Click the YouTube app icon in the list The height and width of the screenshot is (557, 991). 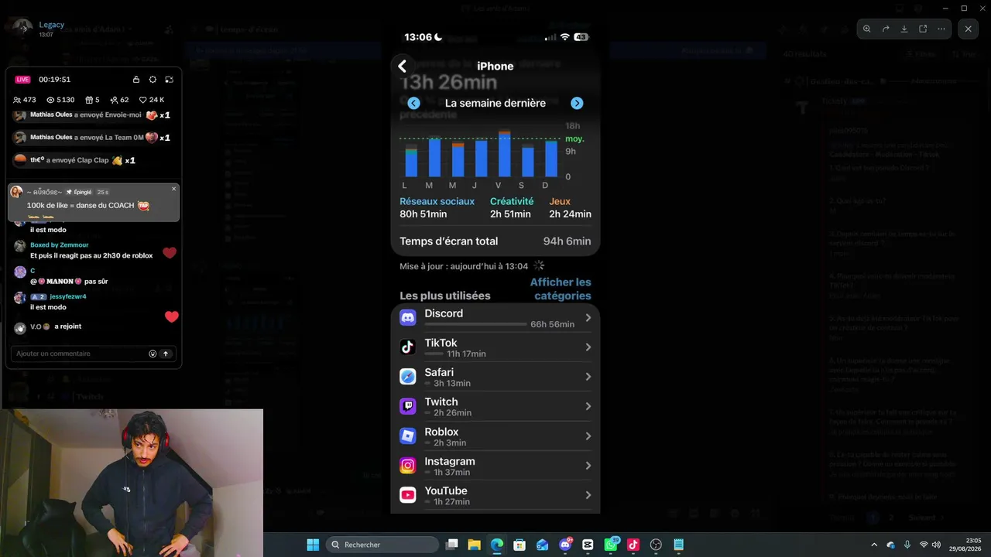[x=408, y=495]
